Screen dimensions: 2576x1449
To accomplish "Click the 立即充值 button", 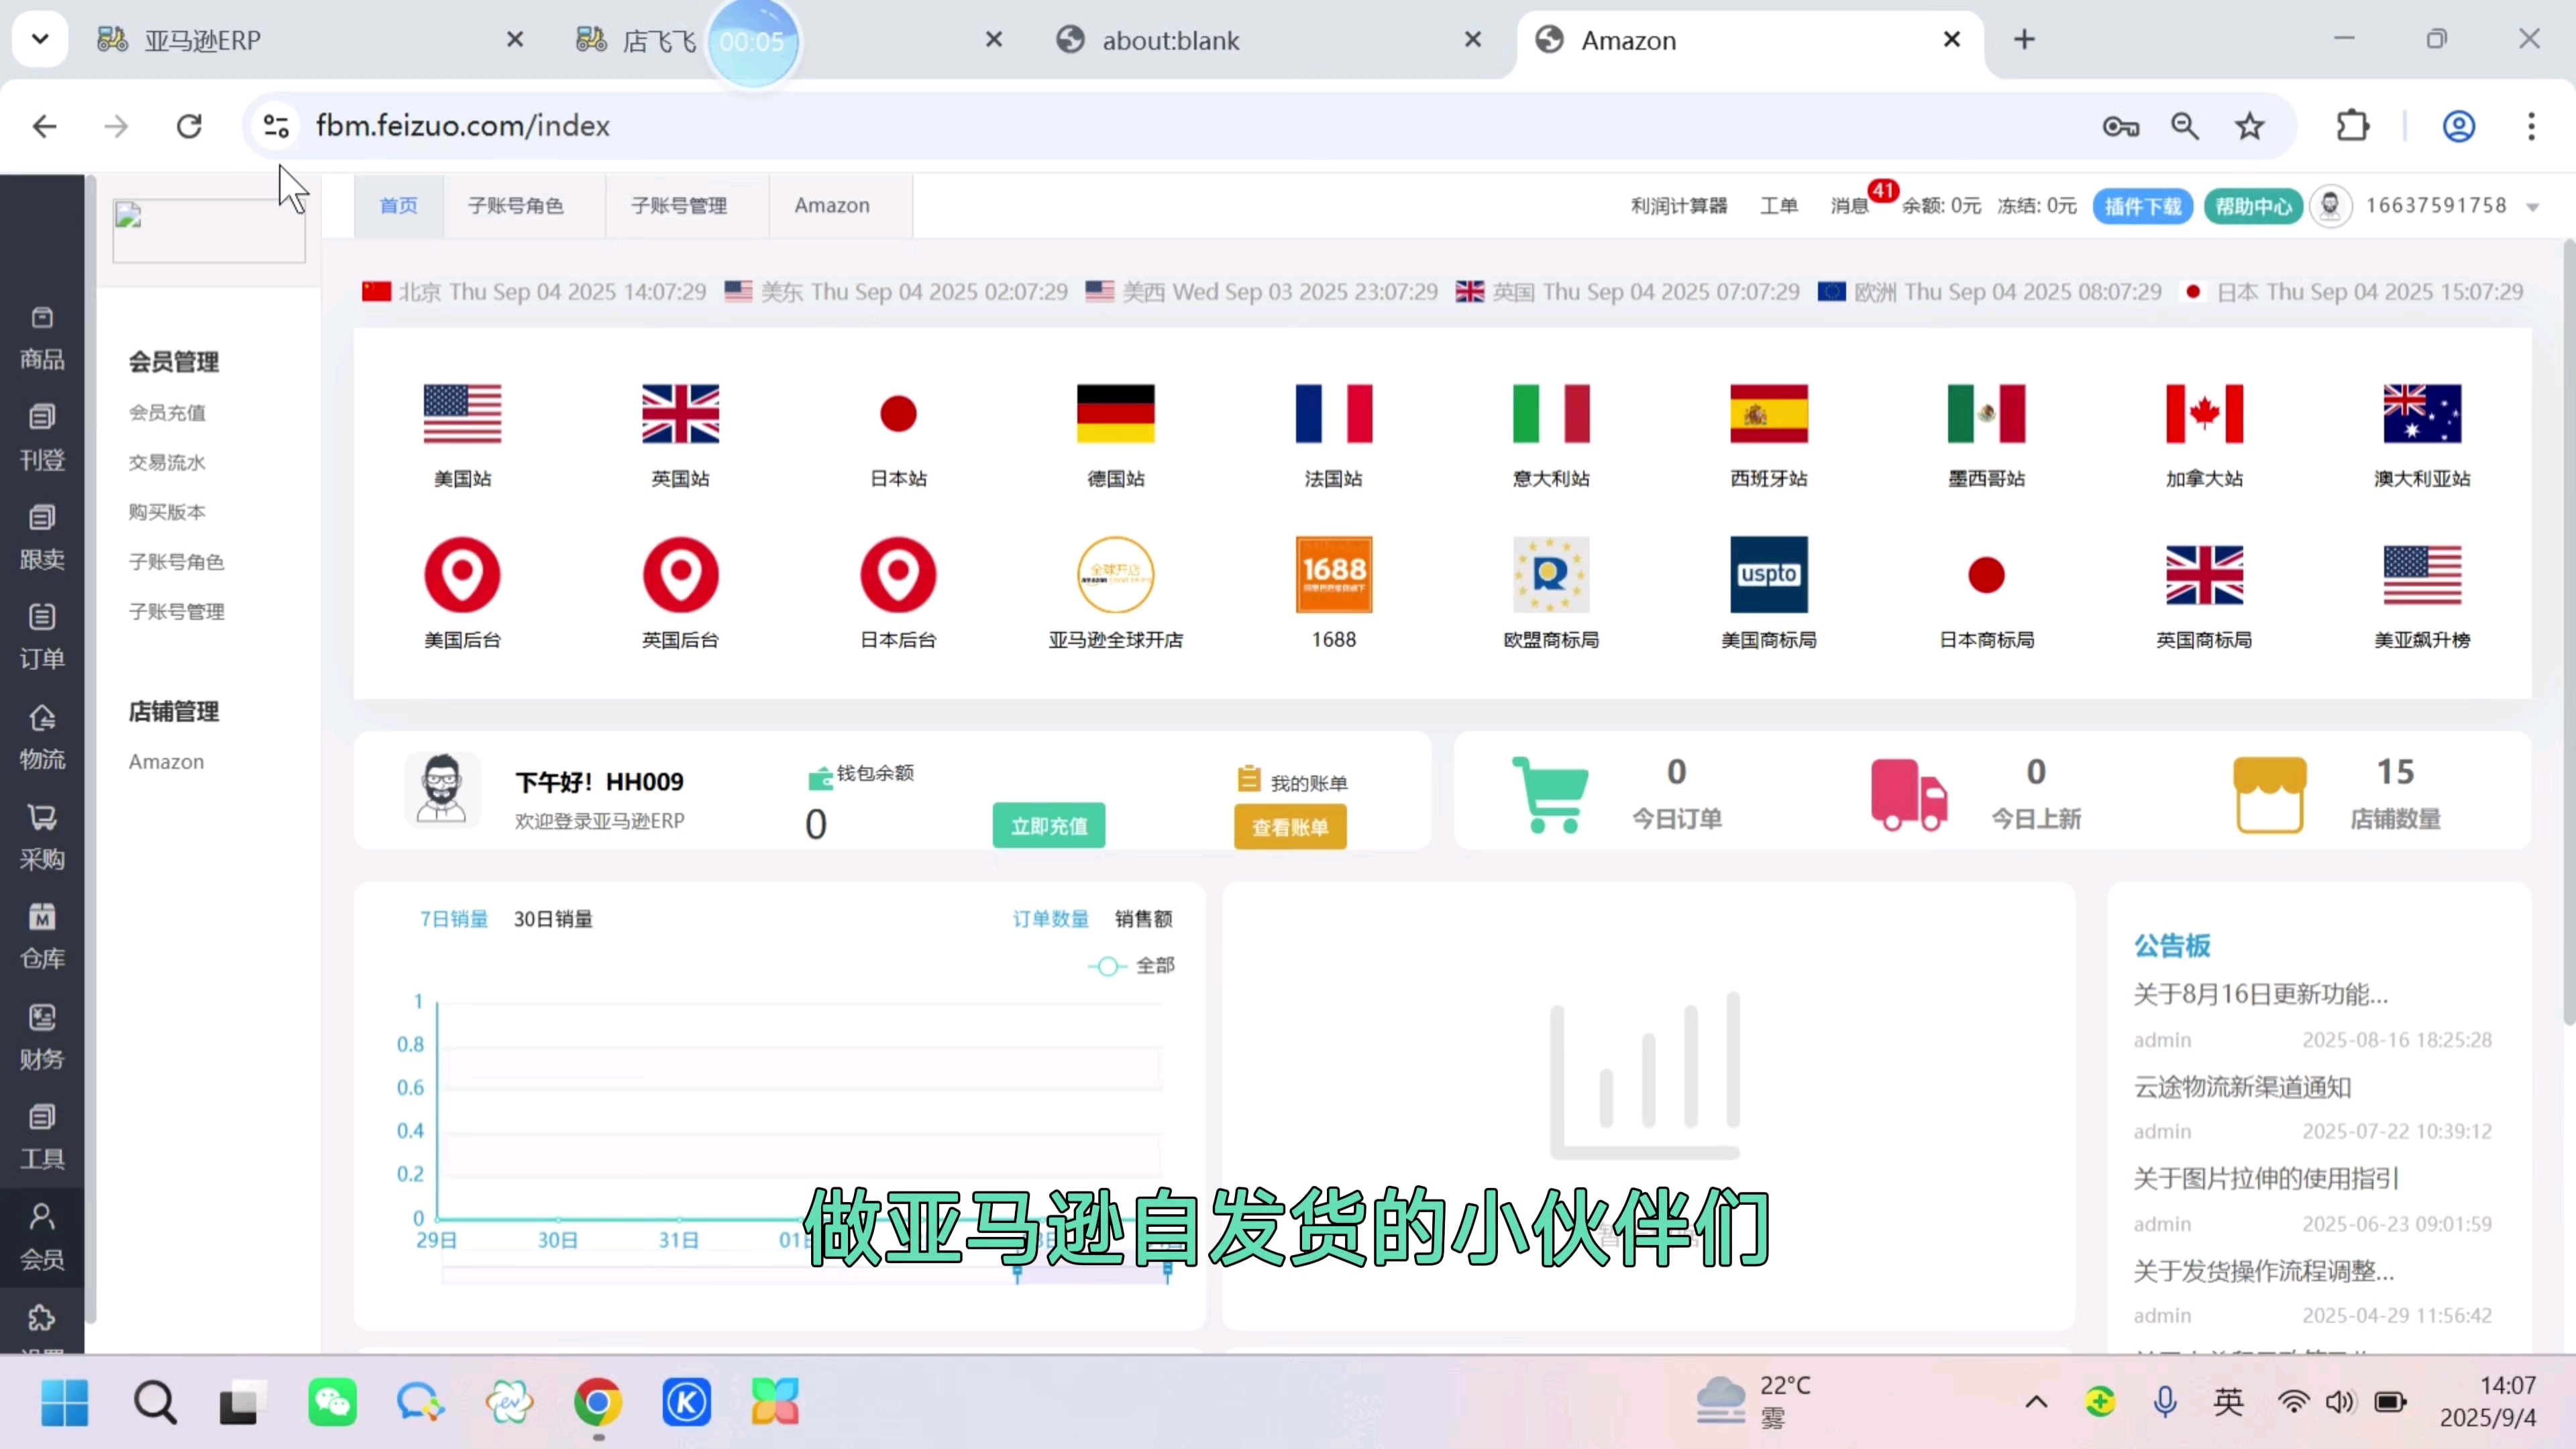I will 1049,826.
